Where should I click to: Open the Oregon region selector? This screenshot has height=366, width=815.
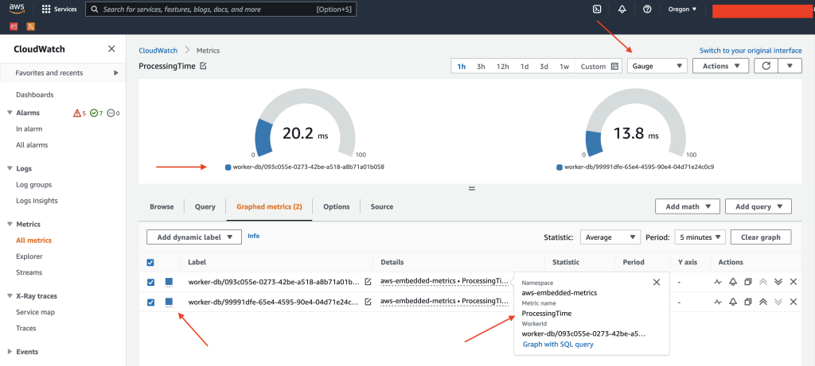[x=682, y=10]
